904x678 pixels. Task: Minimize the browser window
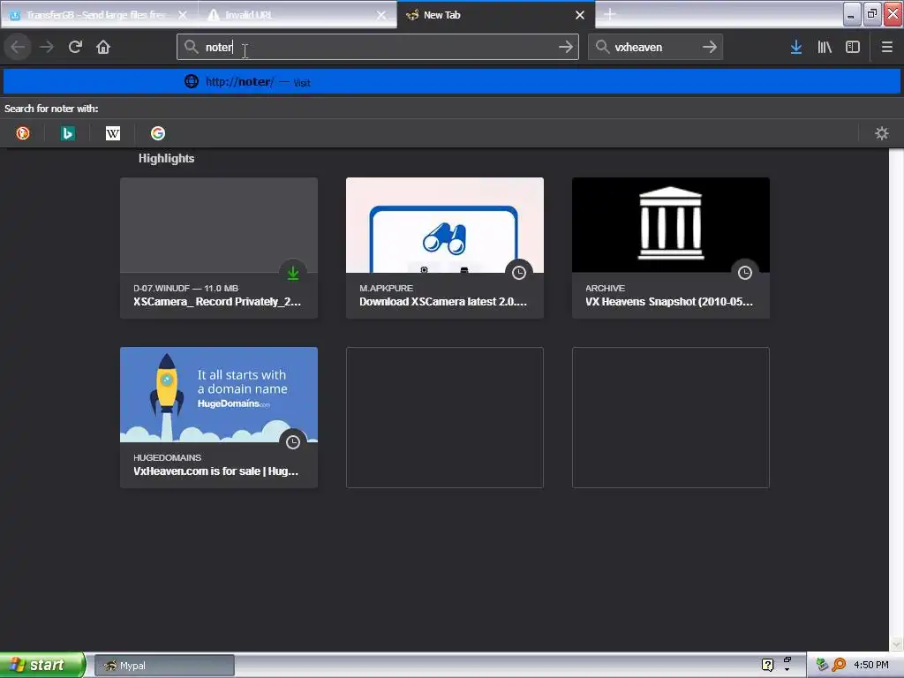point(852,14)
